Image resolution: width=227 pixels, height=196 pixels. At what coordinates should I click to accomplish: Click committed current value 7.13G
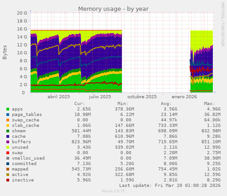point(84,164)
